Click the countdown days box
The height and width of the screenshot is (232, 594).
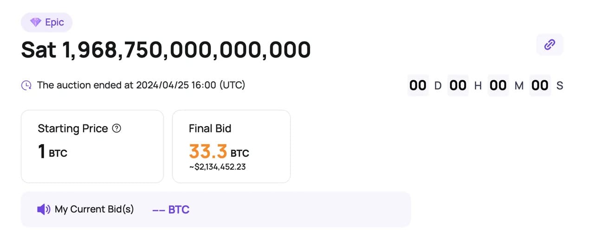418,85
